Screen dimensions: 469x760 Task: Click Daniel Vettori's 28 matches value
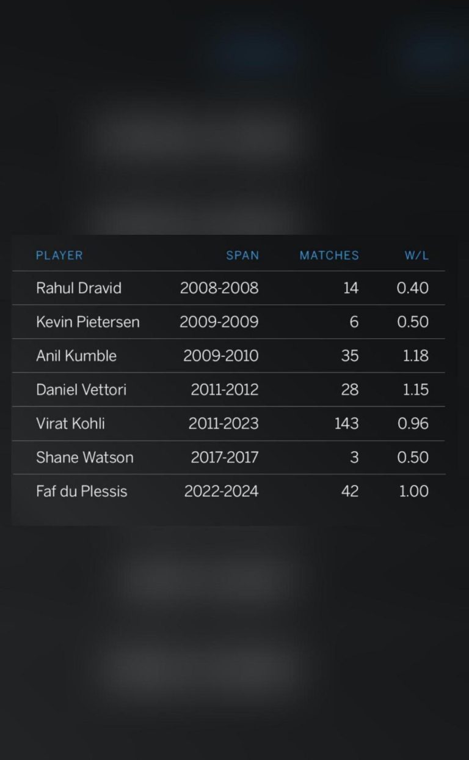tap(350, 389)
